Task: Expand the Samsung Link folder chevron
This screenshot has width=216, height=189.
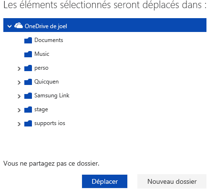Action: (19, 96)
